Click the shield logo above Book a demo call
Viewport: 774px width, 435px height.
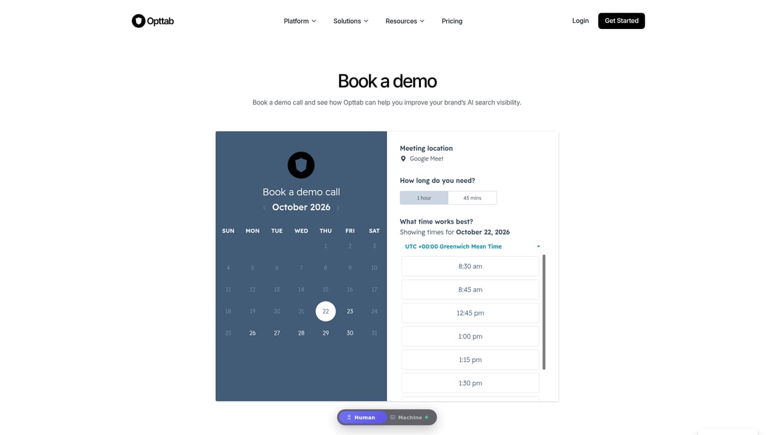click(x=301, y=165)
